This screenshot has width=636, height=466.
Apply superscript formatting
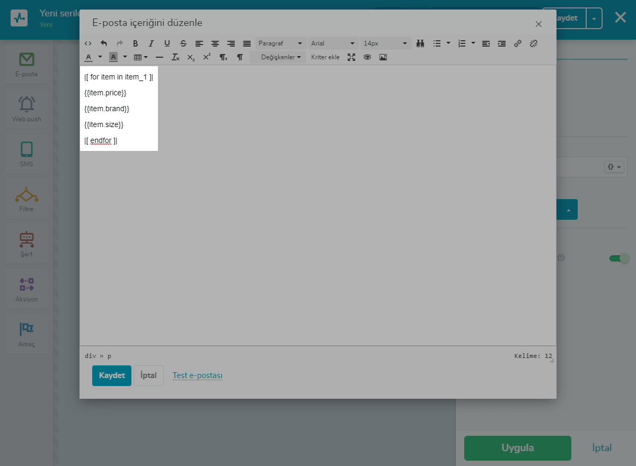(207, 57)
